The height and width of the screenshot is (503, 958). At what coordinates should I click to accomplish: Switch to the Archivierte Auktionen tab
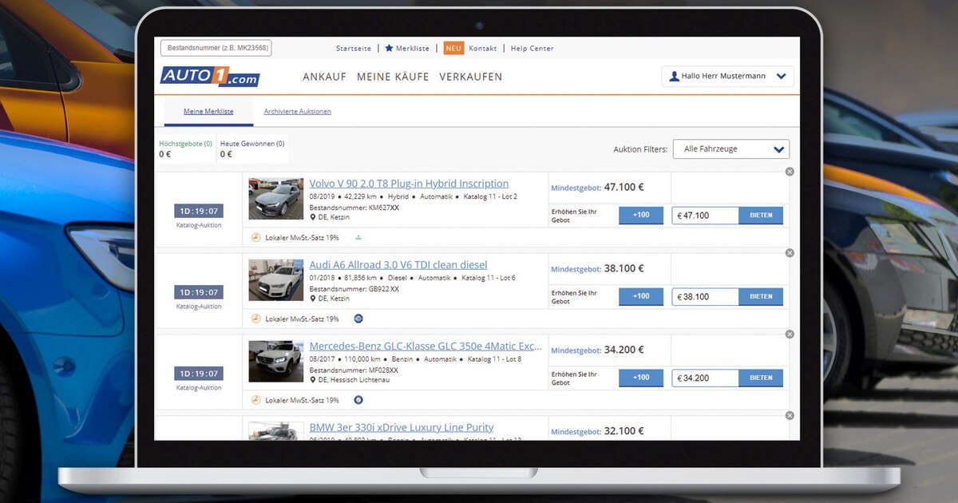tap(297, 112)
